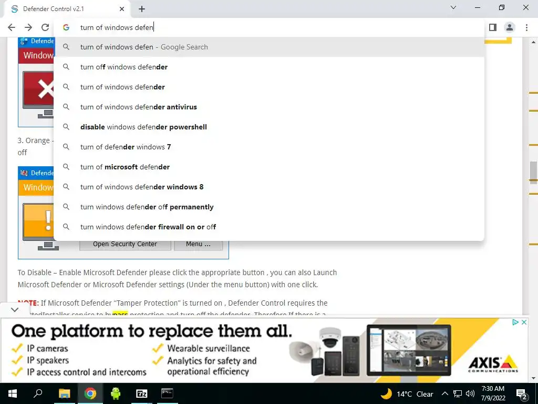Click the Open Security Center button
Image resolution: width=538 pixels, height=404 pixels.
point(125,245)
